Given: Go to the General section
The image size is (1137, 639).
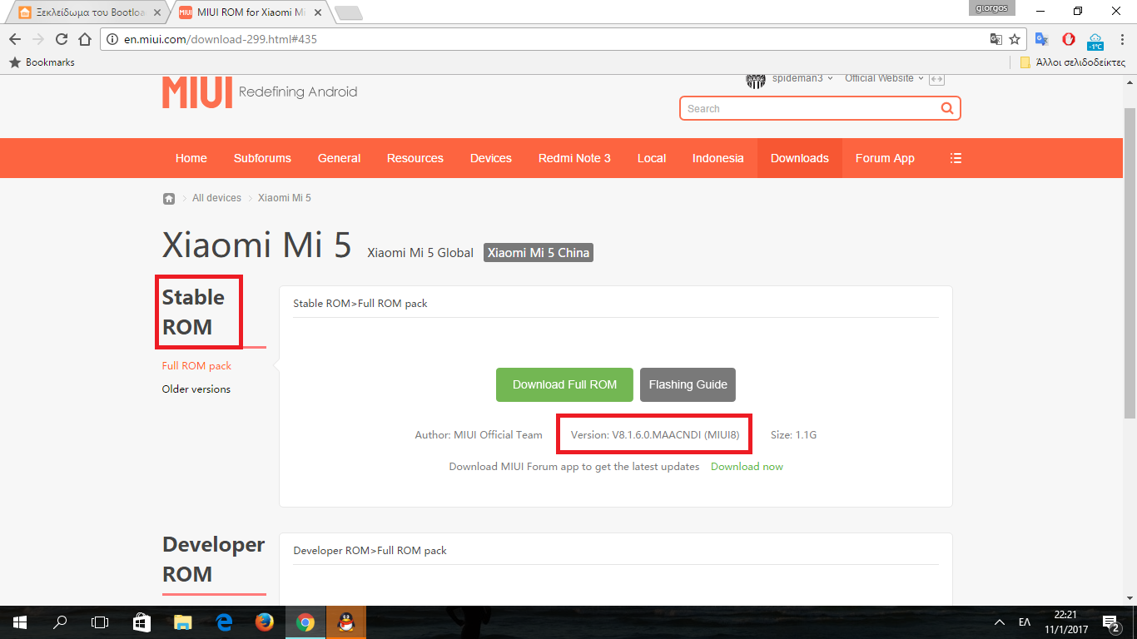Looking at the screenshot, I should 339,158.
